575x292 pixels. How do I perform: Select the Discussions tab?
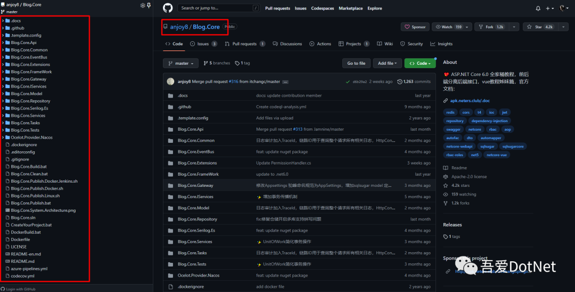pos(287,44)
